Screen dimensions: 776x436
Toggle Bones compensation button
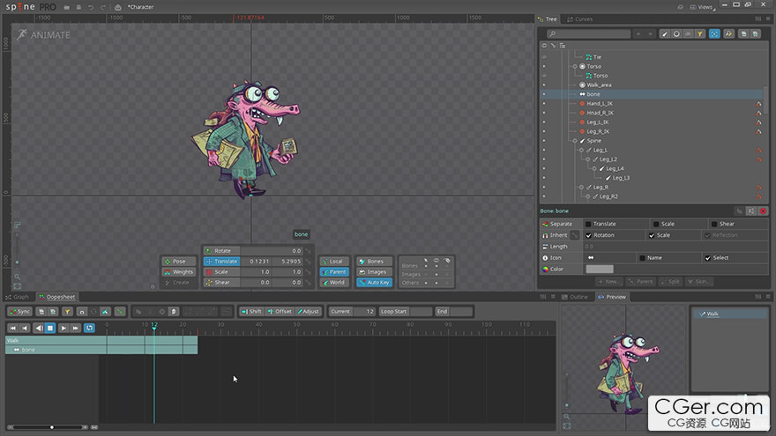pos(374,262)
